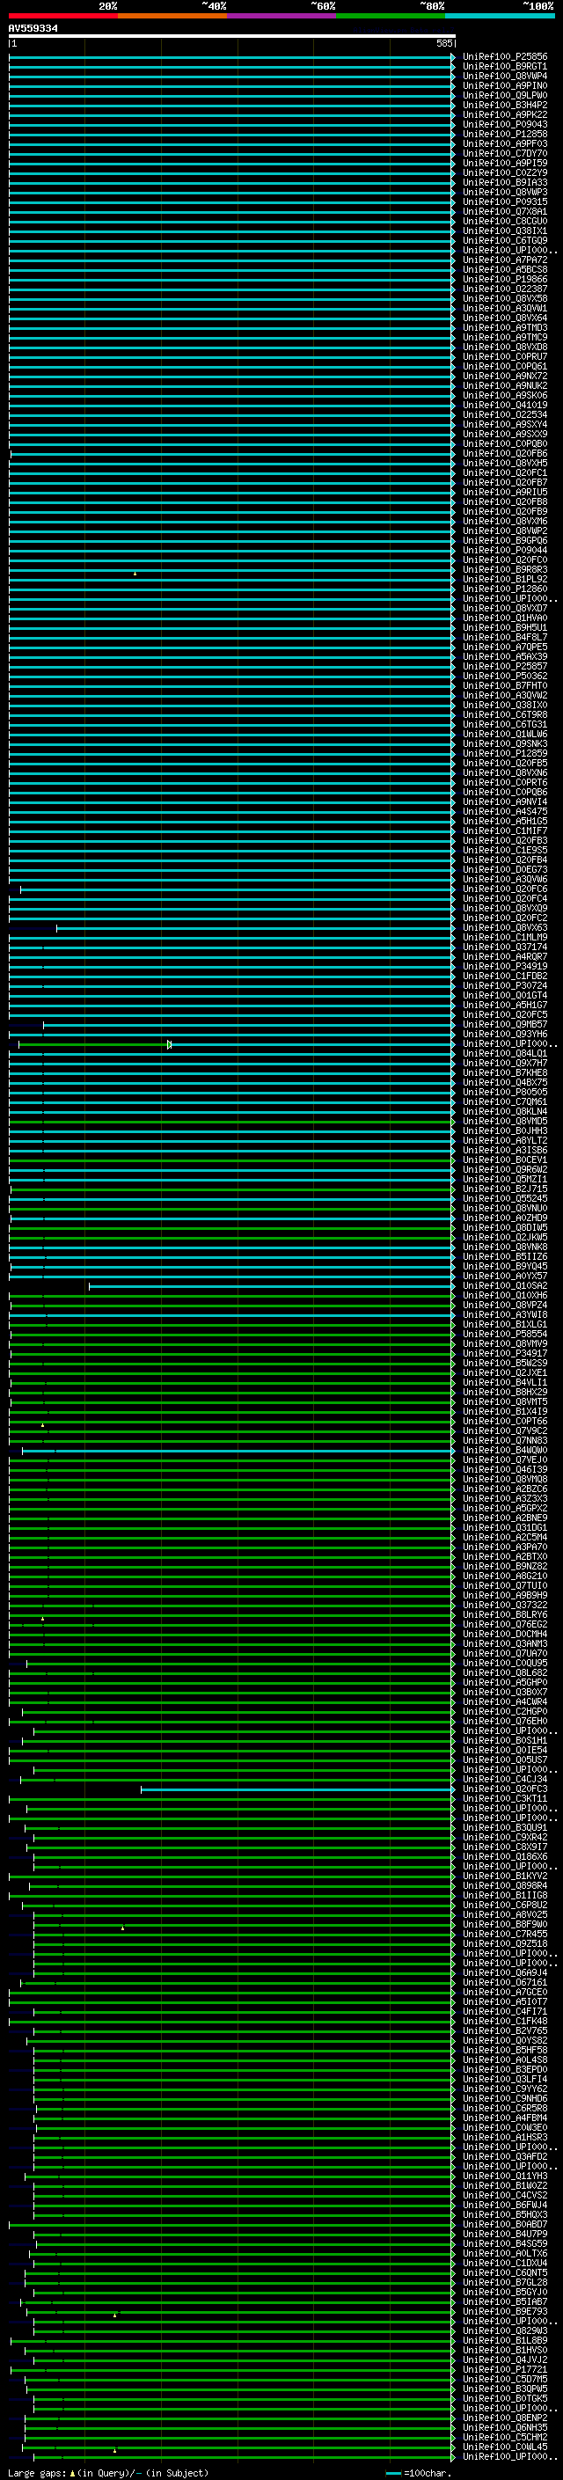This screenshot has width=563, height=2480.
Task: Open the UniRef100_B3H4P2 entry
Action: (x=505, y=106)
